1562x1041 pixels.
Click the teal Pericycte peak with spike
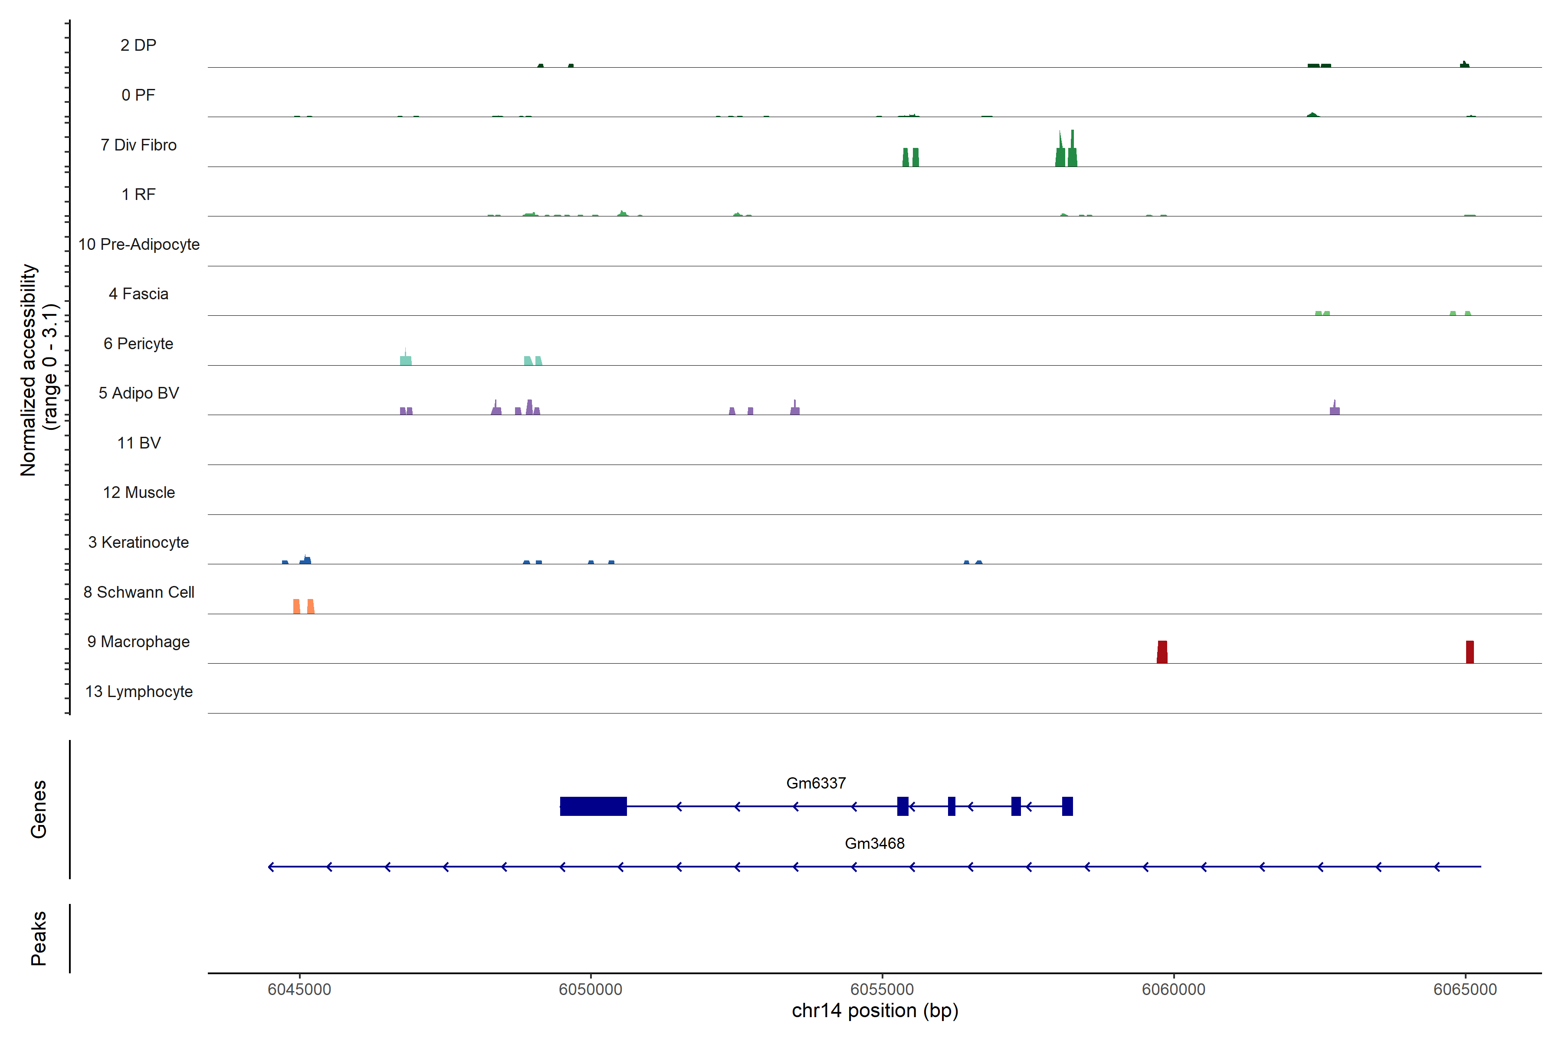[406, 360]
